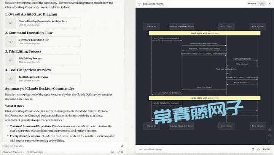The image size is (274, 155).
Task: Click the 'readFile(filePath)' message label
Action: coord(242,59)
